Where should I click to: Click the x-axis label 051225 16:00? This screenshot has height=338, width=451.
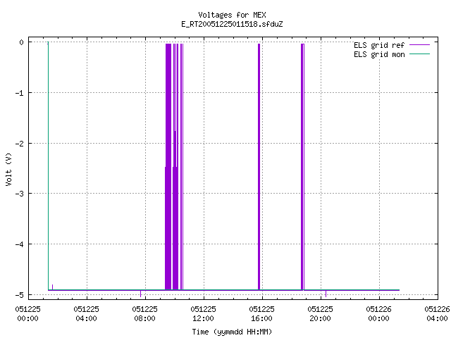pyautogui.click(x=261, y=313)
